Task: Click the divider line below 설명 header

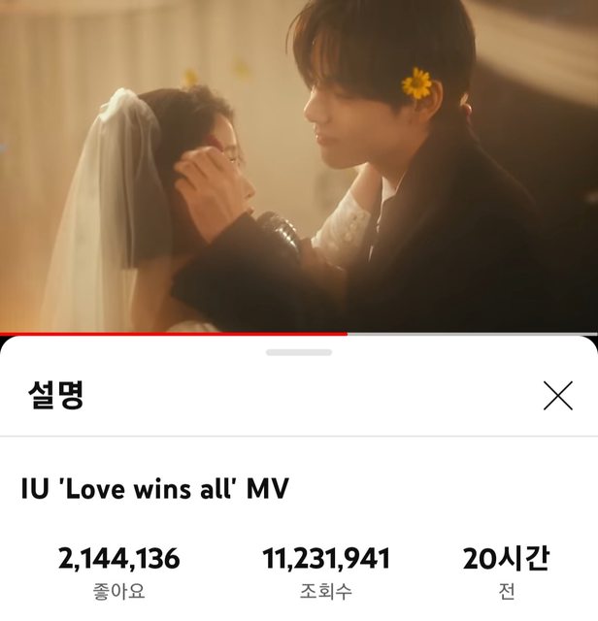Action: tap(299, 436)
